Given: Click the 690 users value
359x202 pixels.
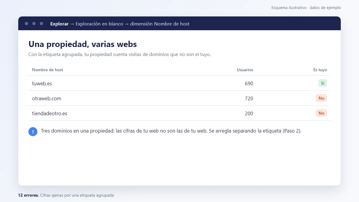Looking at the screenshot, I should pyautogui.click(x=249, y=83).
